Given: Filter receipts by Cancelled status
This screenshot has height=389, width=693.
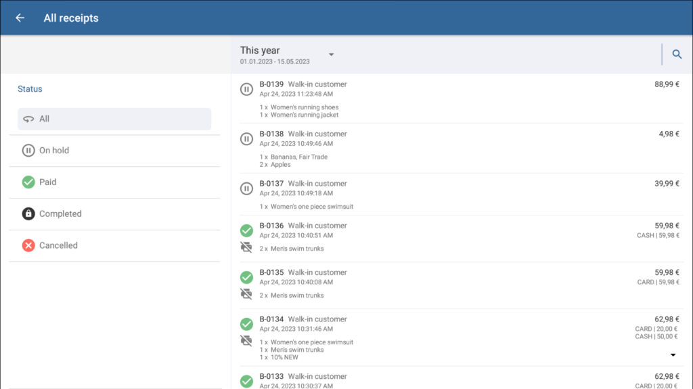Looking at the screenshot, I should (x=58, y=246).
